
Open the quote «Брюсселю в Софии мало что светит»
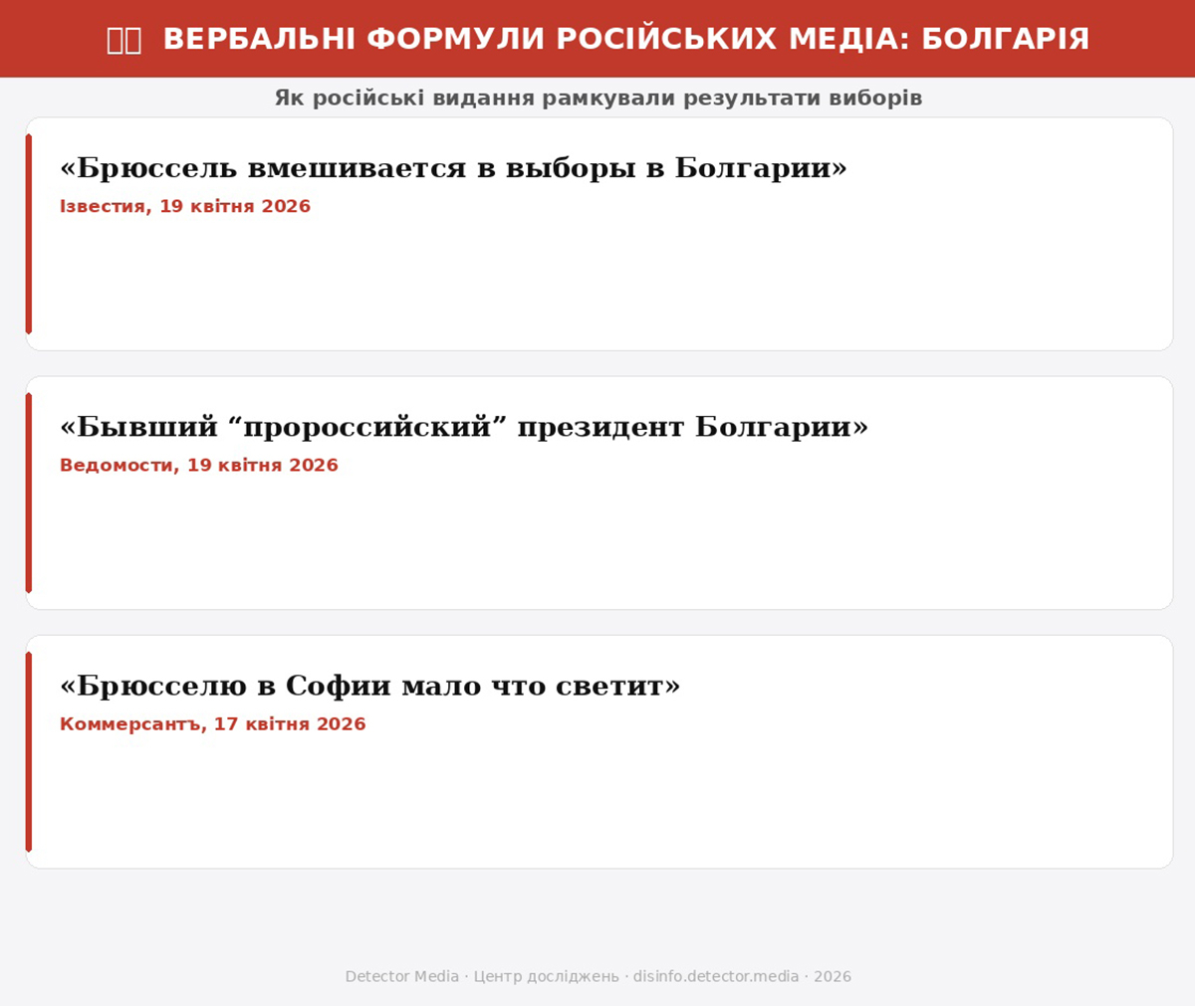click(369, 686)
